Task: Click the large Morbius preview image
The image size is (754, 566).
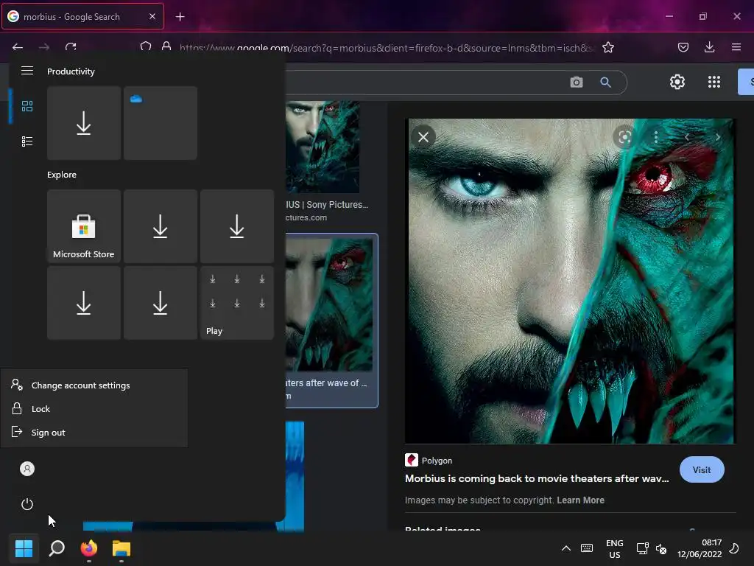Action: (569, 281)
